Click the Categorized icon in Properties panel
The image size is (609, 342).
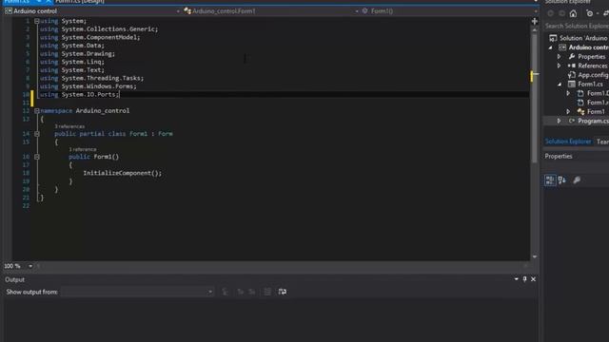550,180
